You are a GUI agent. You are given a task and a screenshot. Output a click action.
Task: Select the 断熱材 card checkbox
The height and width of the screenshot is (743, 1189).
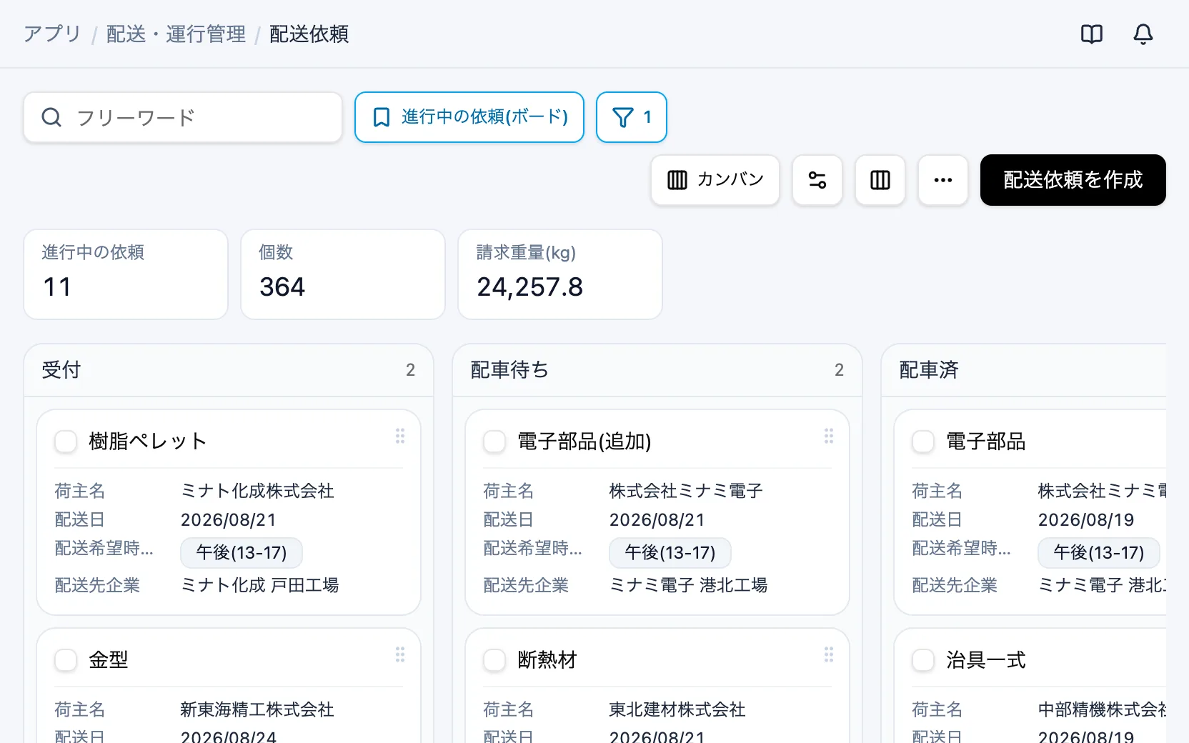[494, 660]
